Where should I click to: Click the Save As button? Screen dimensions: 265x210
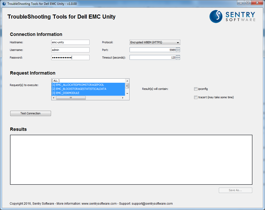(x=235, y=190)
